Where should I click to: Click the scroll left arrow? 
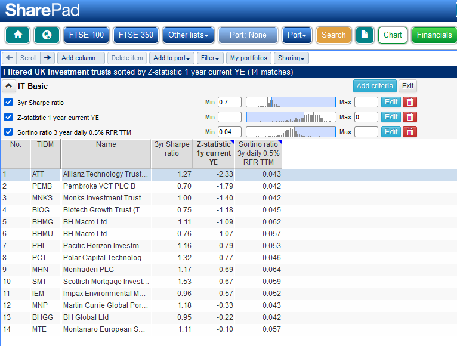click(x=10, y=58)
